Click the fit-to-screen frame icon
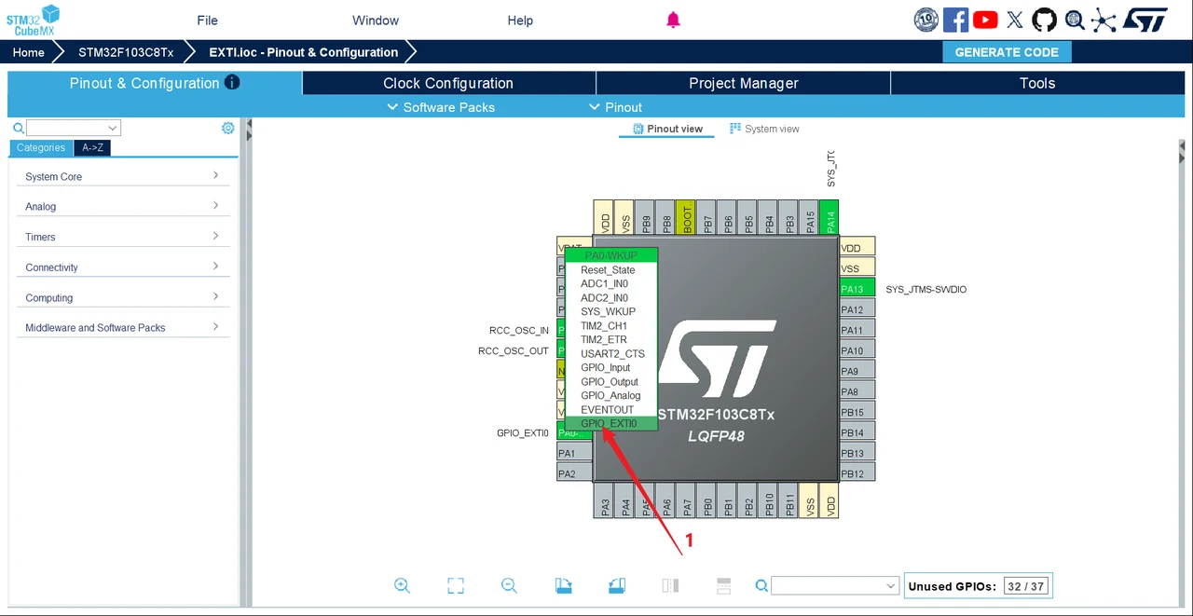This screenshot has width=1193, height=616. [x=456, y=585]
